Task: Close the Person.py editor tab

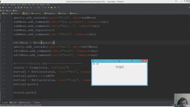Action: pyautogui.click(x=67, y=13)
